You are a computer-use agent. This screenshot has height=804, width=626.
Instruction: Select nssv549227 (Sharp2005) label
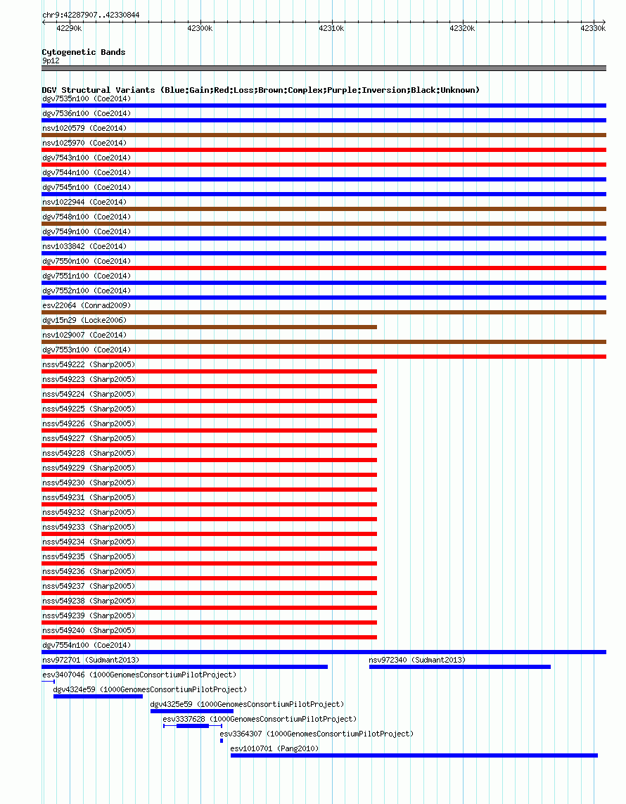pyautogui.click(x=89, y=438)
